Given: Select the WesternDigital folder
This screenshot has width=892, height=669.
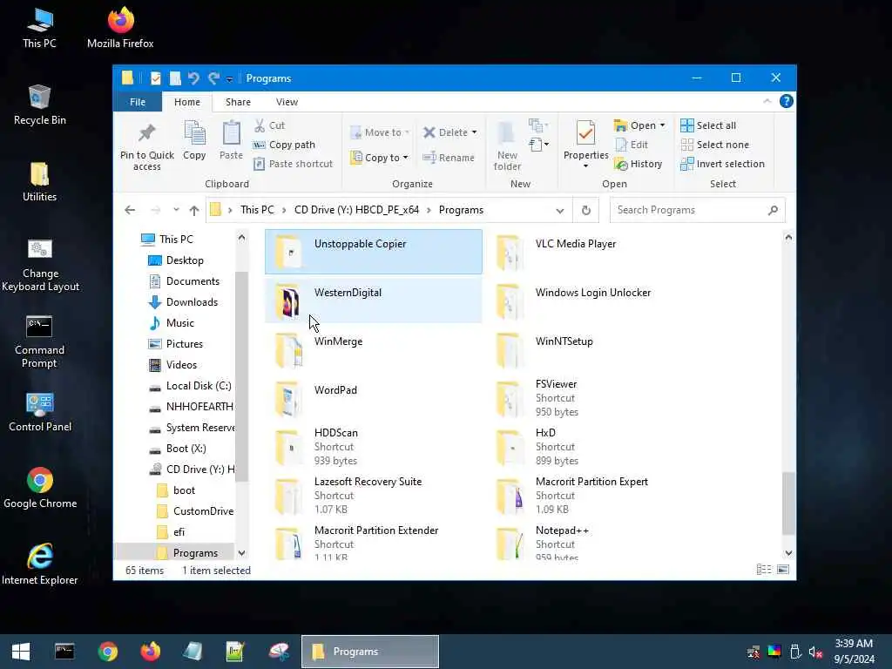Looking at the screenshot, I should point(374,301).
